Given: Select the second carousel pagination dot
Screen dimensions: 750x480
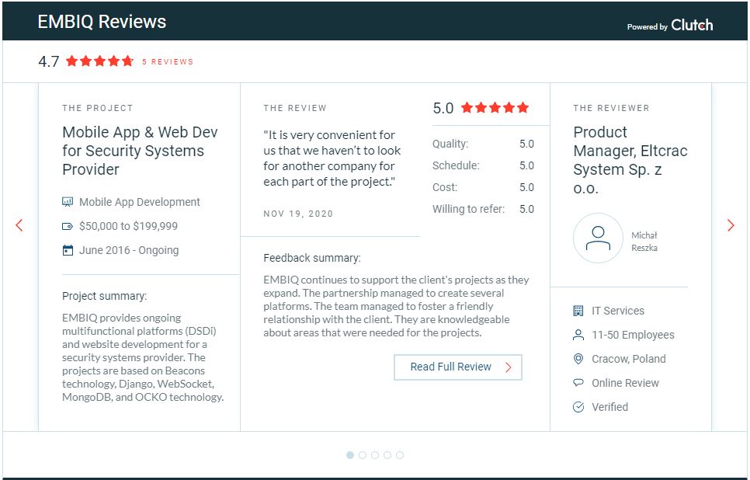Looking at the screenshot, I should point(363,455).
